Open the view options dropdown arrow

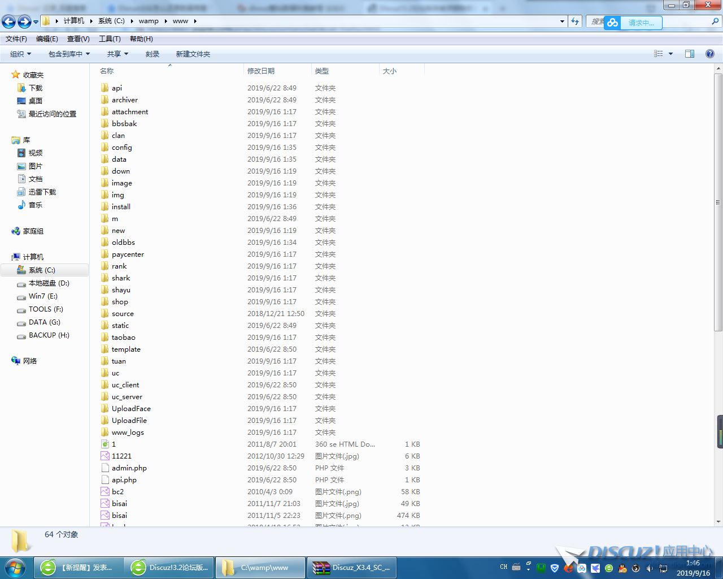click(671, 54)
